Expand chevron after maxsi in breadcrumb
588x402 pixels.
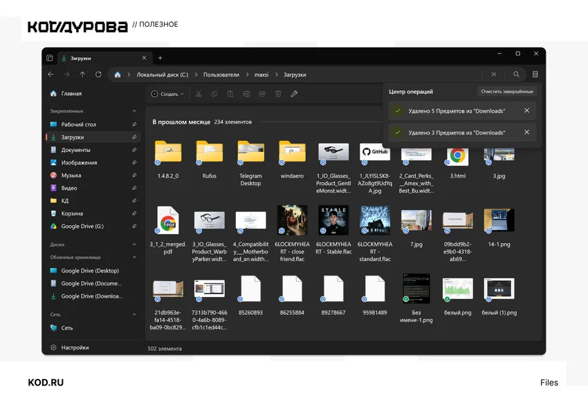pos(277,75)
